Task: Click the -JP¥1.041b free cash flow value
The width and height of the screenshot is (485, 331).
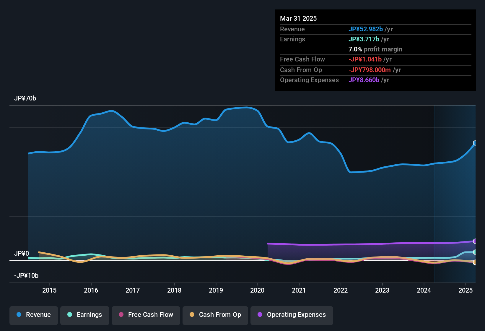Action: (x=365, y=59)
